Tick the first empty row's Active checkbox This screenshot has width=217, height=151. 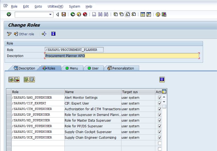pyautogui.click(x=160, y=143)
